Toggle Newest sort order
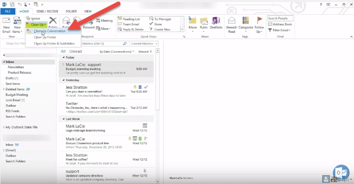This screenshot has width=354, height=184. [x=145, y=52]
